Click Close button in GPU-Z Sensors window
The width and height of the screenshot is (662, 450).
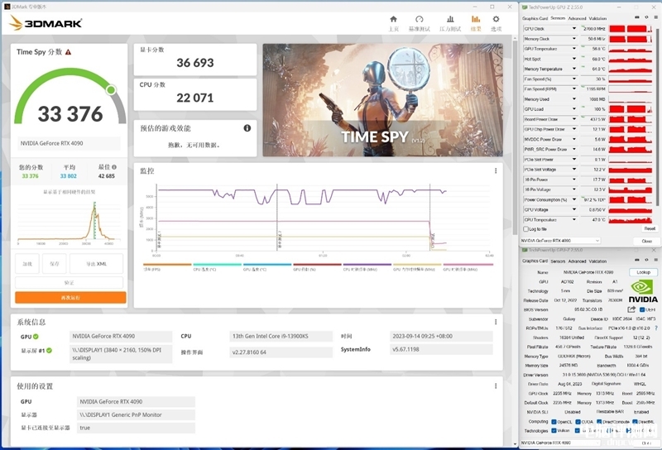646,241
